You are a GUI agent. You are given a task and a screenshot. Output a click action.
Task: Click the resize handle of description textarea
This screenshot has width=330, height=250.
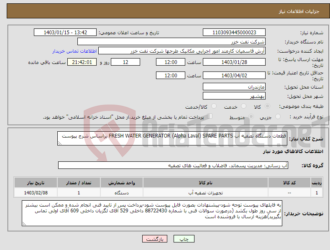pyautogui.click(x=60, y=143)
